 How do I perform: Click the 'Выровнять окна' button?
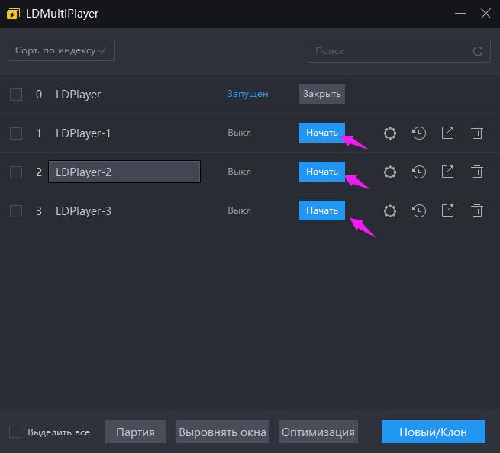click(222, 432)
